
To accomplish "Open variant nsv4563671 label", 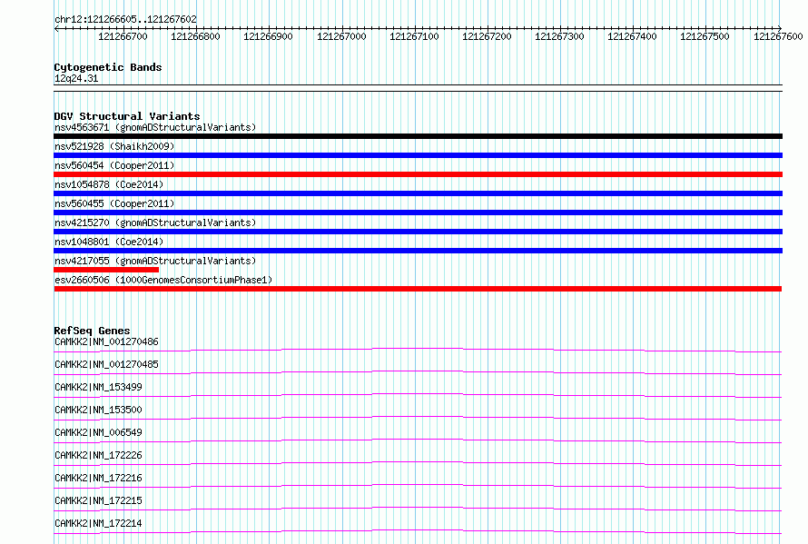I will 155,127.
